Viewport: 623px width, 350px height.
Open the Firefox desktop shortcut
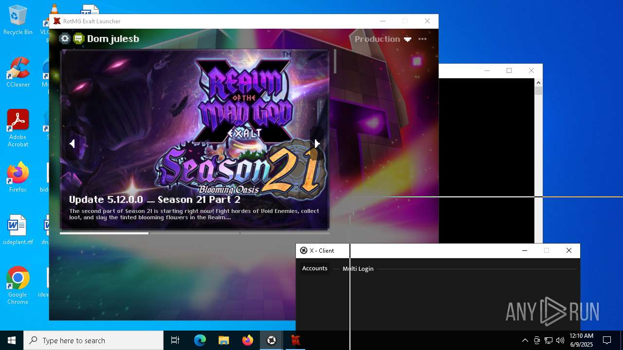point(18,177)
